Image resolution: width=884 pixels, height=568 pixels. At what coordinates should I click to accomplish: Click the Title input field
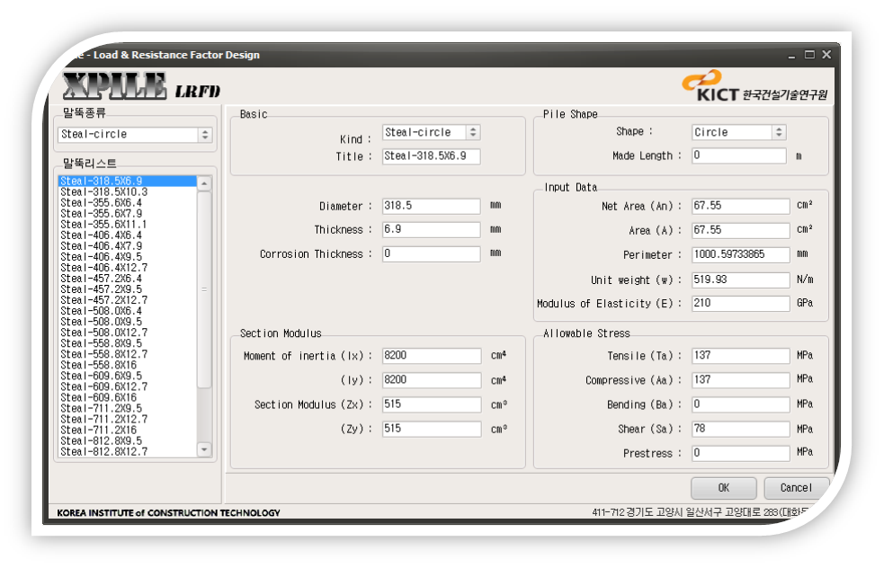(x=432, y=156)
